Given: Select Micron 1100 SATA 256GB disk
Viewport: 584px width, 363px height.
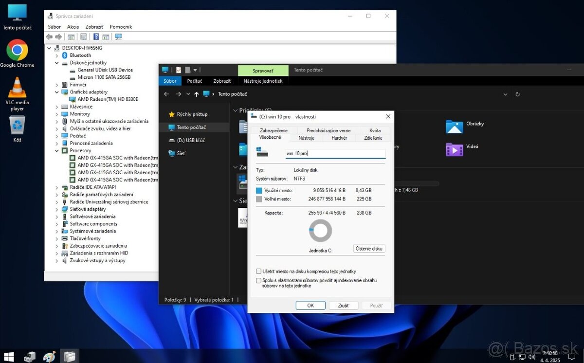Looking at the screenshot, I should point(104,77).
